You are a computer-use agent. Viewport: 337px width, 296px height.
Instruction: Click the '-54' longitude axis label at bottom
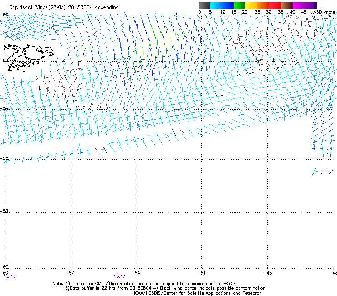136,273
